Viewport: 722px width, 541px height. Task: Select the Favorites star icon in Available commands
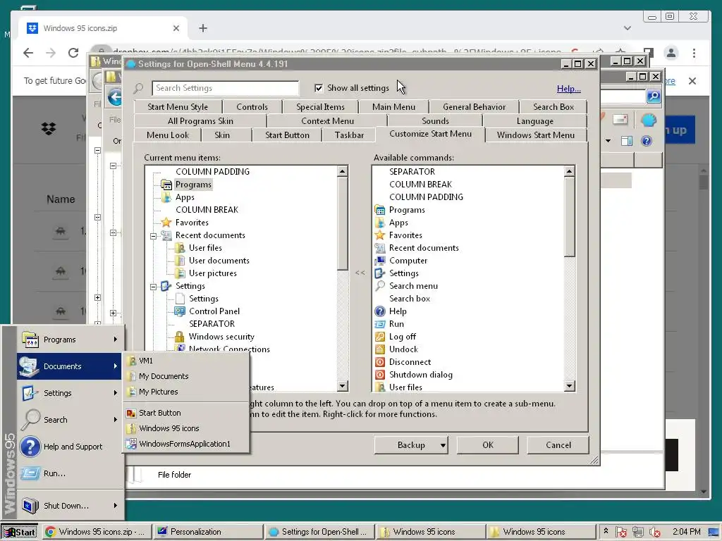[x=380, y=235]
